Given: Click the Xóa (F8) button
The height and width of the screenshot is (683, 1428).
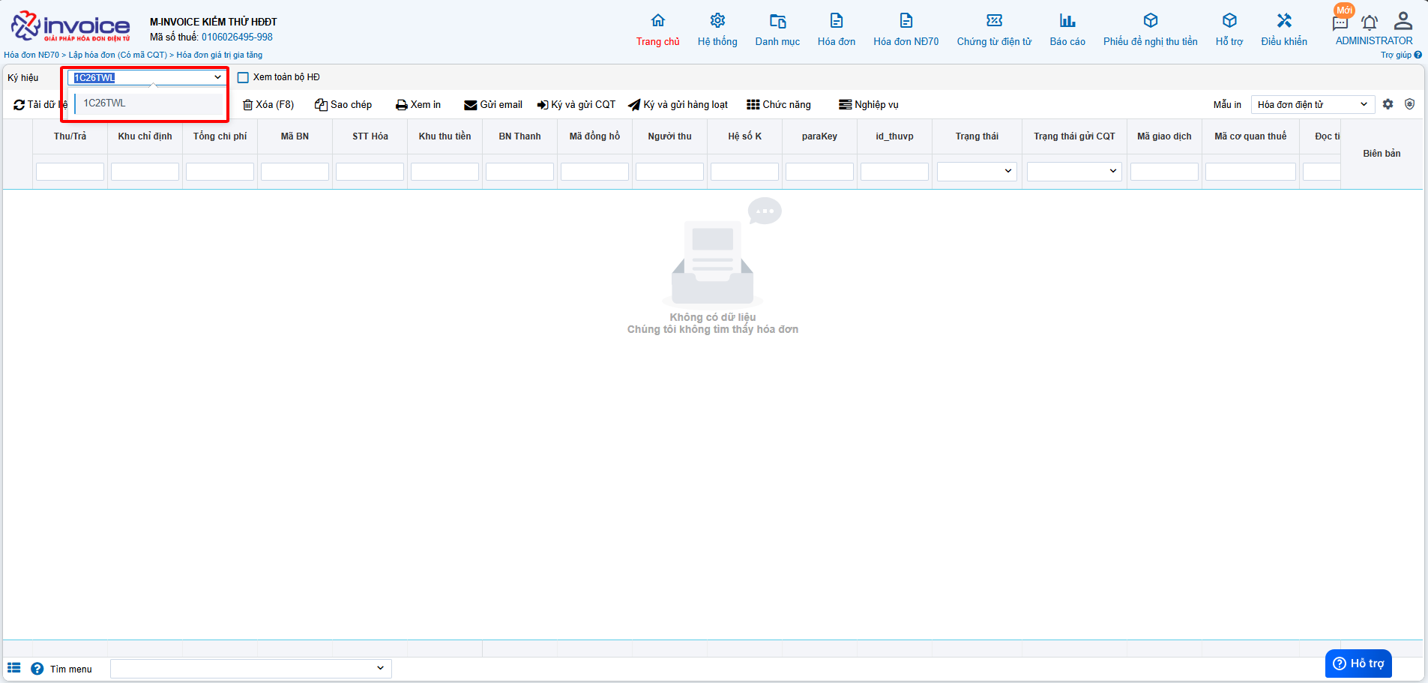Looking at the screenshot, I should [268, 105].
